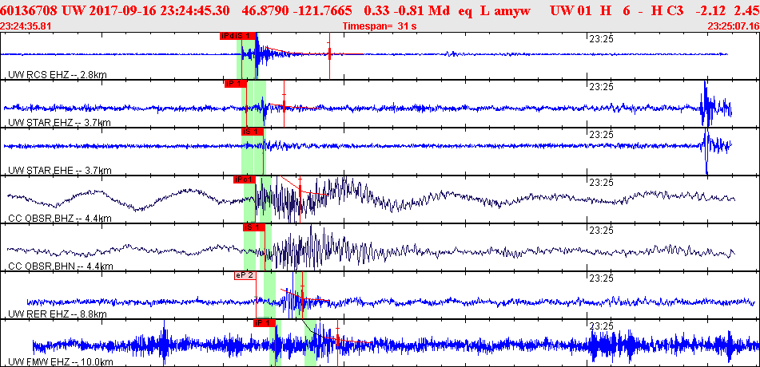The width and height of the screenshot is (760, 367).
Task: Click the 23:25 time tick on QBSR BHN trace
Action: (601, 231)
